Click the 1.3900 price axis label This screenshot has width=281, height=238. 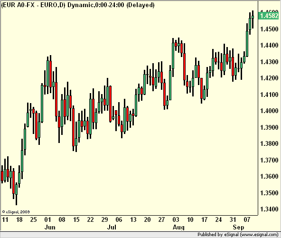[269, 127]
